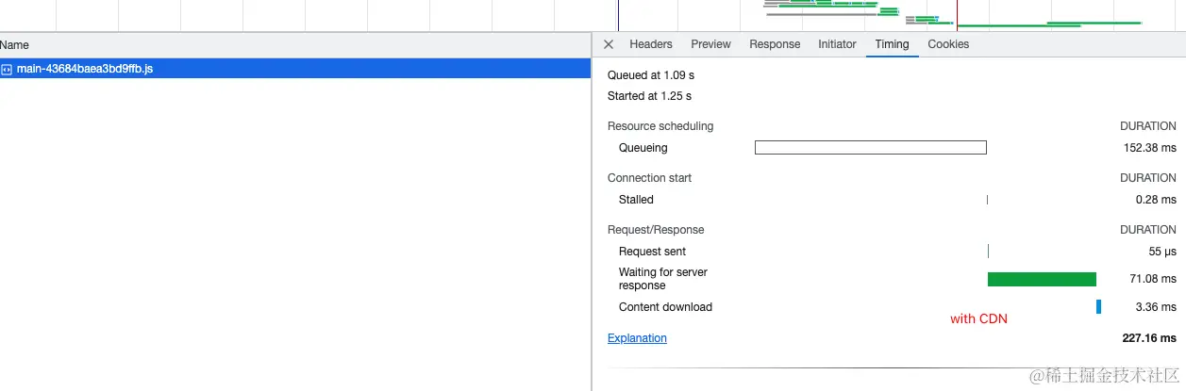The width and height of the screenshot is (1186, 391).
Task: Click the Connection start heading
Action: 649,178
